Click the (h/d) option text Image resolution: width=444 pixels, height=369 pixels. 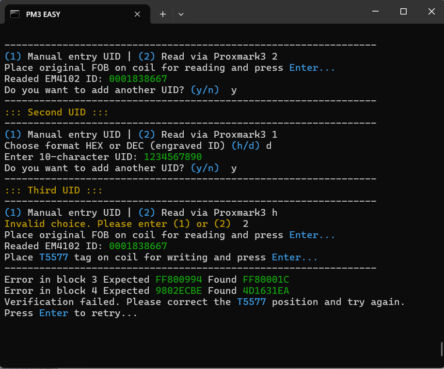pyautogui.click(x=245, y=145)
